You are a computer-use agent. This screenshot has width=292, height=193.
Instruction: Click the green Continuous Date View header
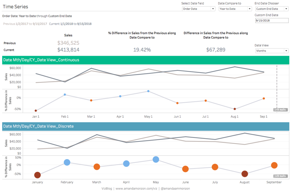click(146, 60)
